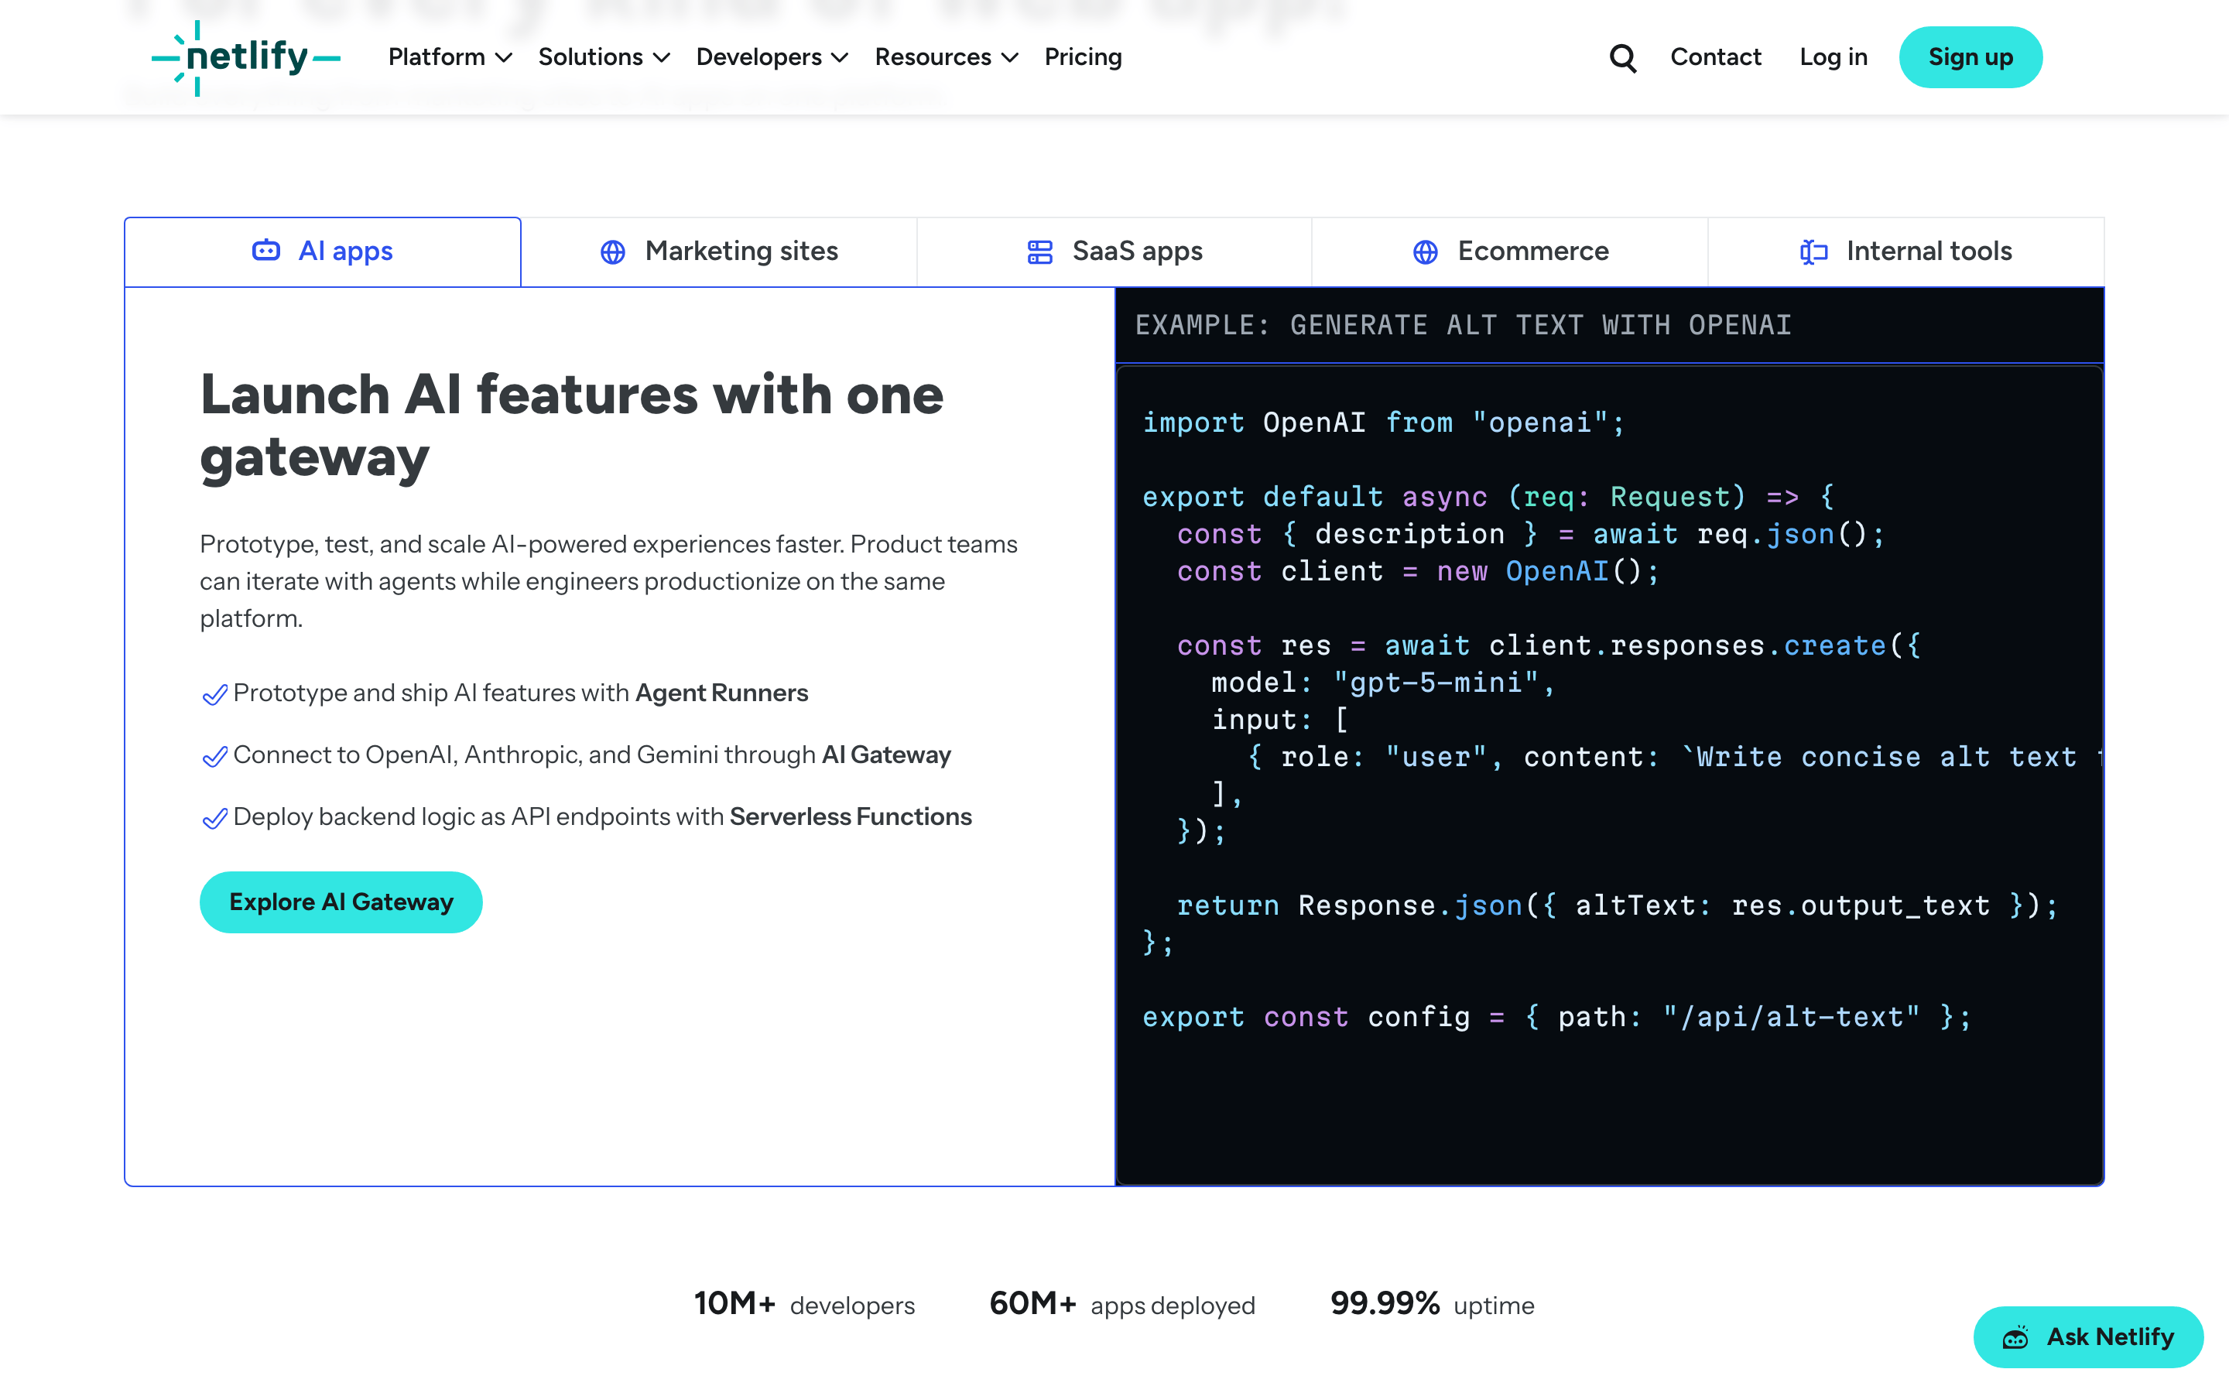2229x1393 pixels.
Task: Go to the Pricing page
Action: [1084, 57]
